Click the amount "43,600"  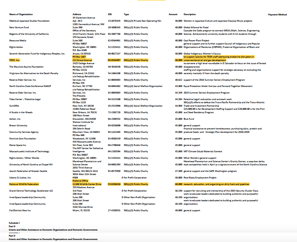tap(179, 86)
